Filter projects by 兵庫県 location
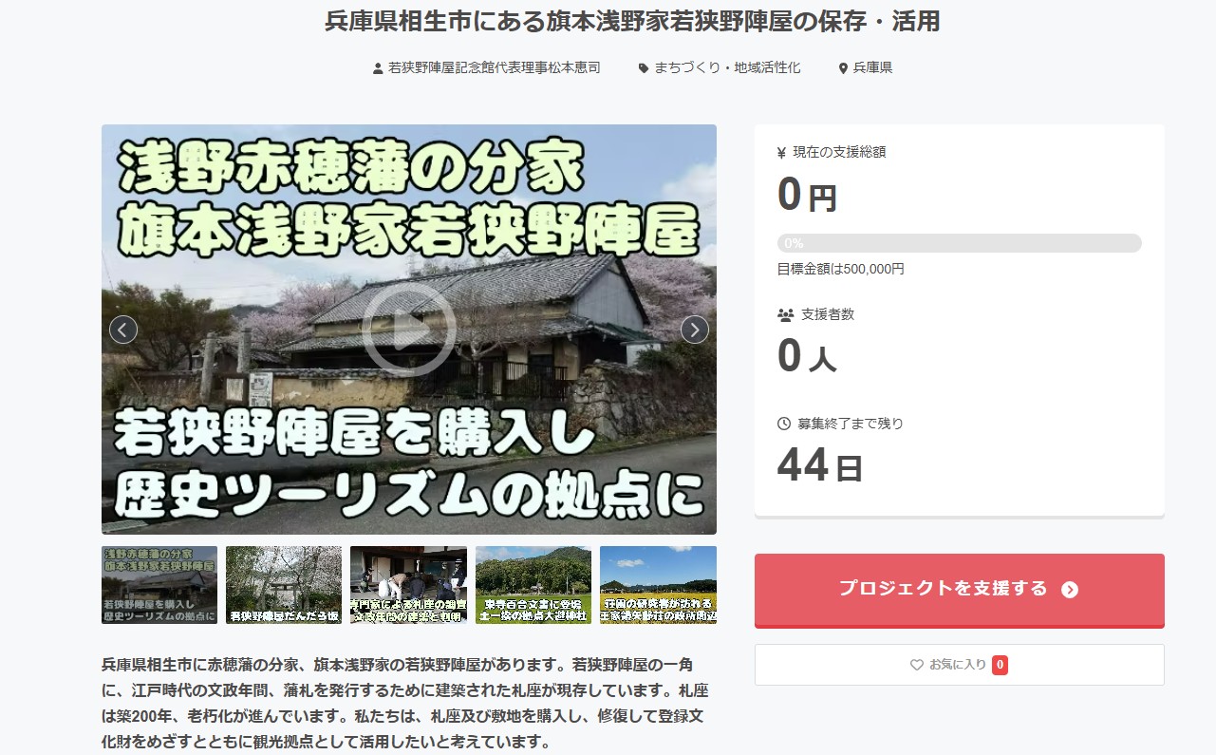This screenshot has height=755, width=1216. (872, 68)
